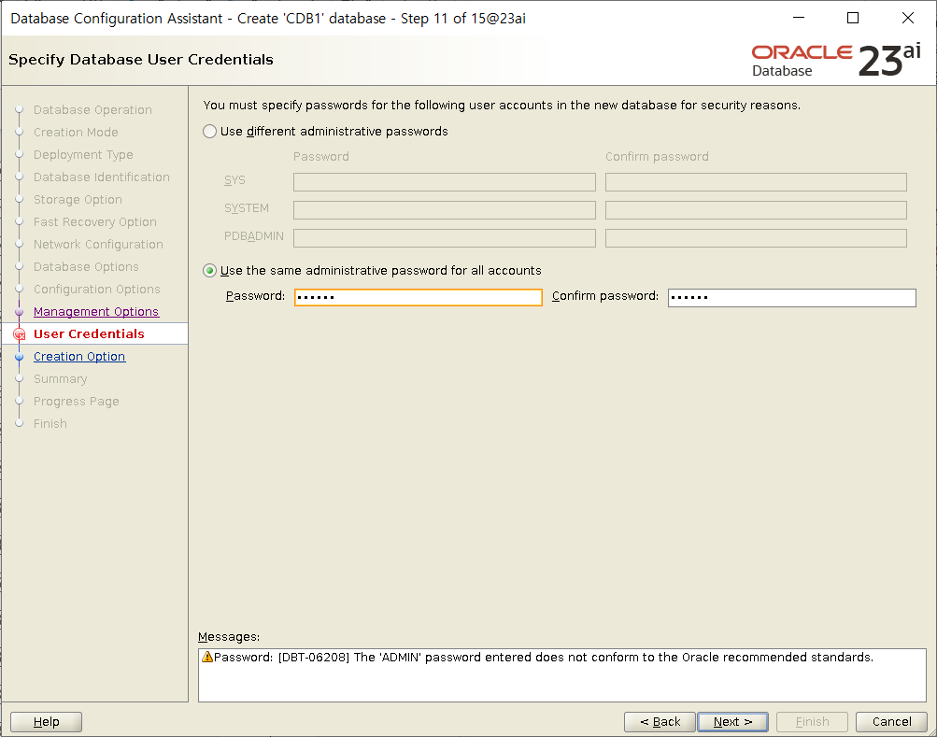Click 'Creation Mode' step in sidebar
937x737 pixels.
76,132
